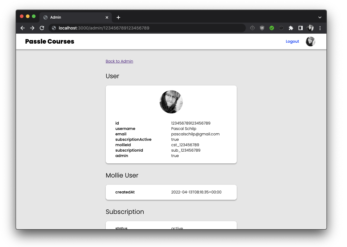The width and height of the screenshot is (347, 247).
Task: Click the crosshair target extension icon
Action: [x=252, y=28]
